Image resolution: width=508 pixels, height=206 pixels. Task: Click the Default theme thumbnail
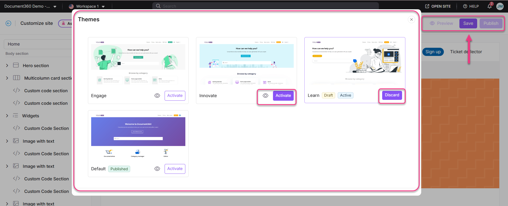(x=138, y=136)
